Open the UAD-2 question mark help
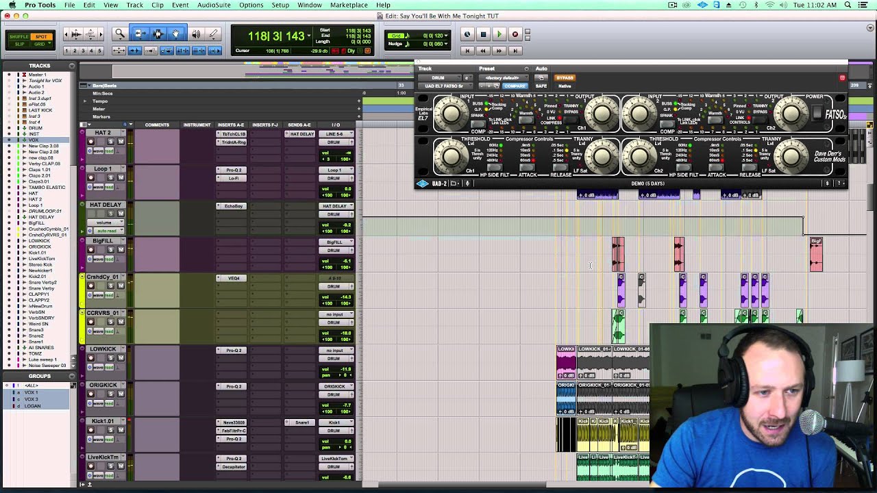 click(x=839, y=184)
